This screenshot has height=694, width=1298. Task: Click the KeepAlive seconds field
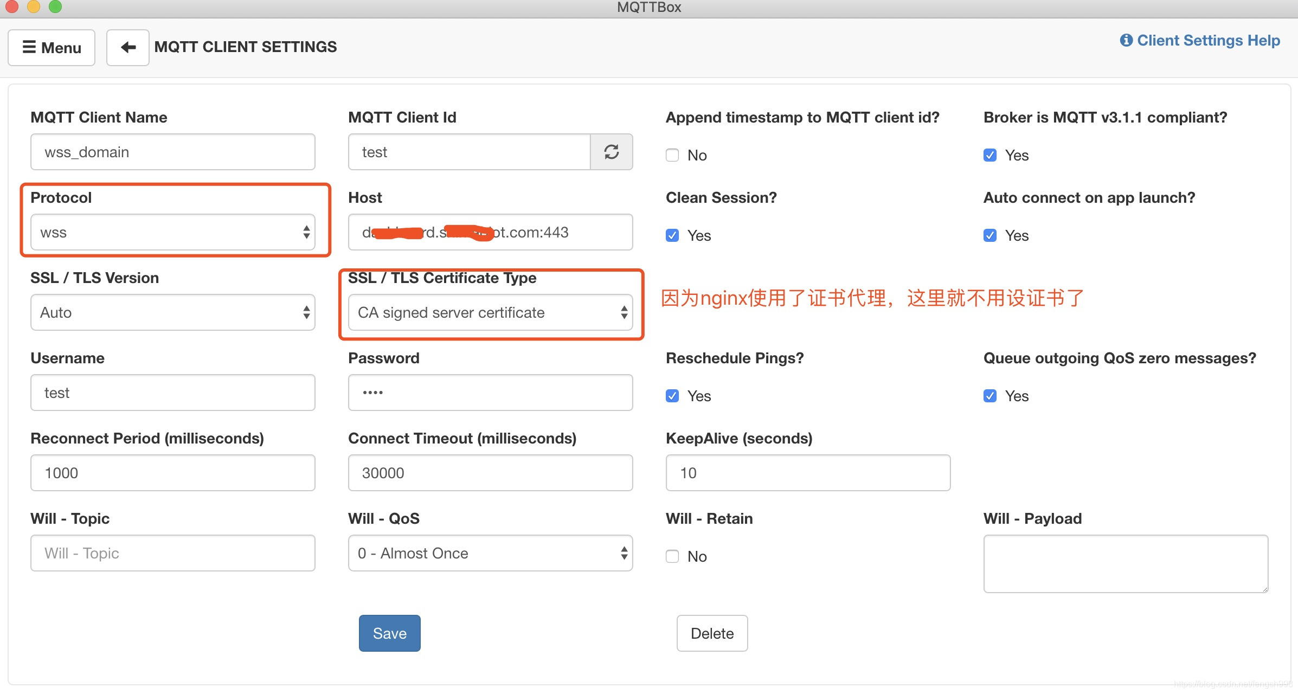tap(808, 473)
